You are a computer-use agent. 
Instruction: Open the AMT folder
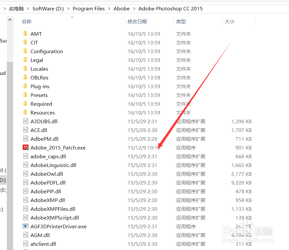36,34
